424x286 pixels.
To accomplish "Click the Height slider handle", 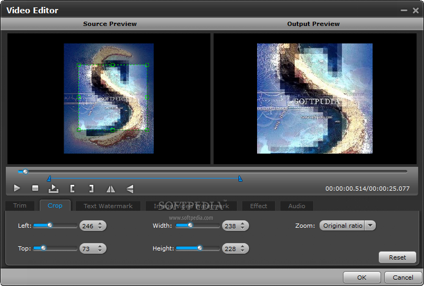I will tap(200, 248).
